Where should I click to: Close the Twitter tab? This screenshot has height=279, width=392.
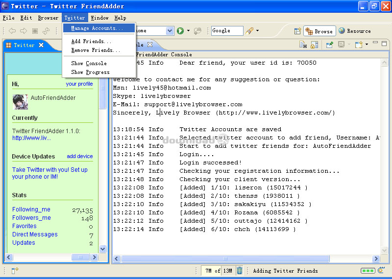[x=41, y=45]
